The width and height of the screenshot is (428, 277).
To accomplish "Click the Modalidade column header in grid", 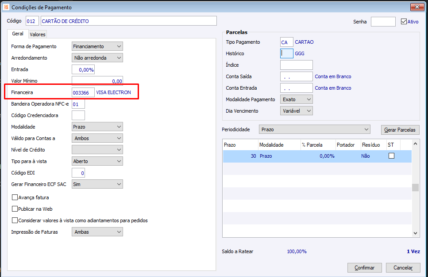I will pyautogui.click(x=279, y=144).
